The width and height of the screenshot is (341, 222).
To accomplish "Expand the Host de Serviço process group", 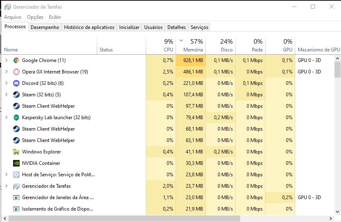I will [x=6, y=174].
